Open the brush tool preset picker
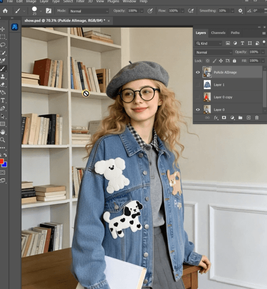This screenshot has width=267, height=289. pyautogui.click(x=24, y=11)
